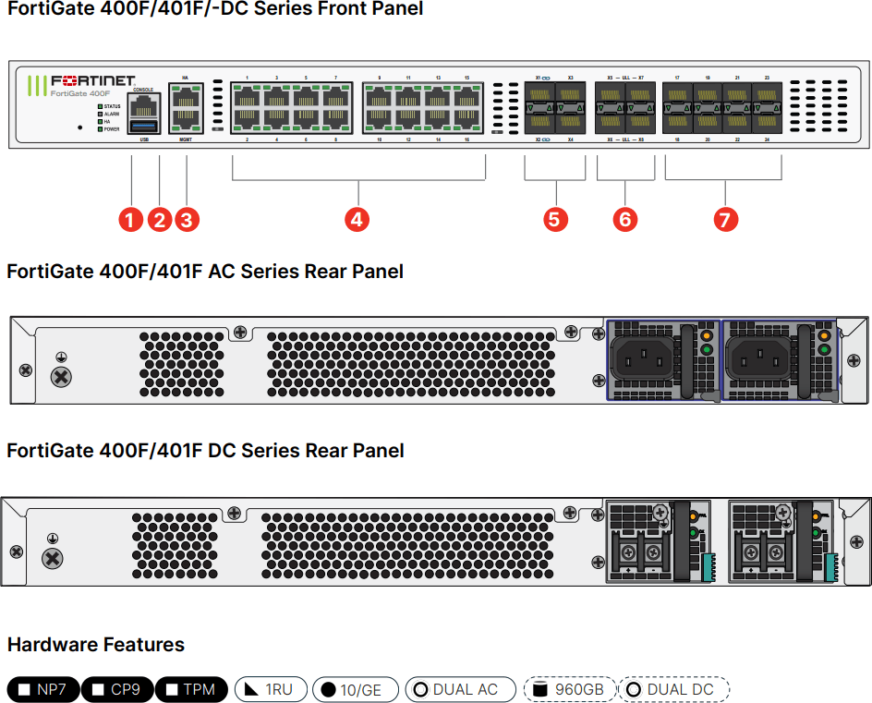Click the FortiGate 400F model label

(80, 93)
